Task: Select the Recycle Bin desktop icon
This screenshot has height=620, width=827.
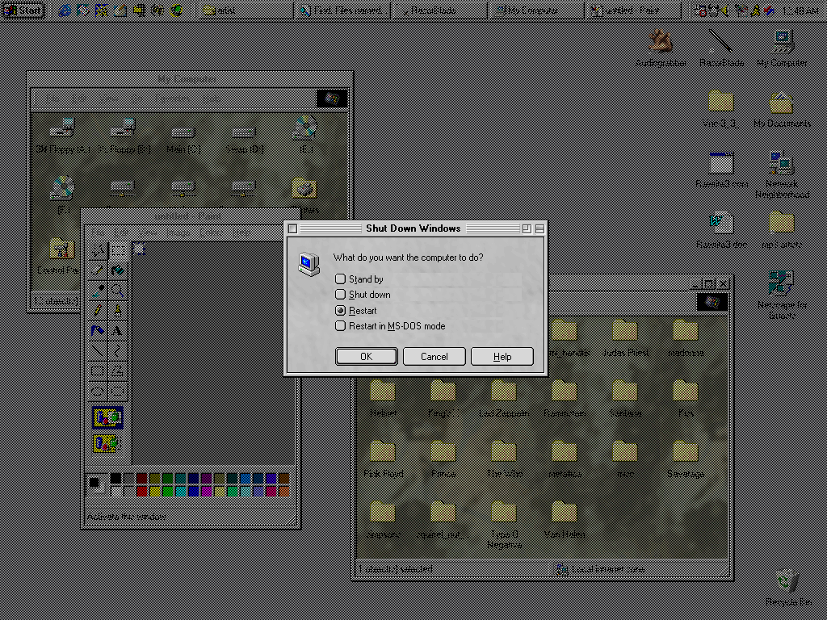Action: tap(788, 589)
